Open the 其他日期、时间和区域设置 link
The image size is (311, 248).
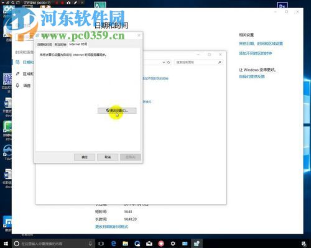pos(261,44)
